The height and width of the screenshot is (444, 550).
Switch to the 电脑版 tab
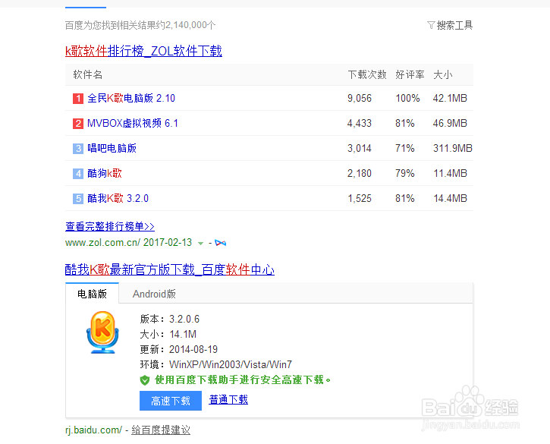tap(92, 294)
